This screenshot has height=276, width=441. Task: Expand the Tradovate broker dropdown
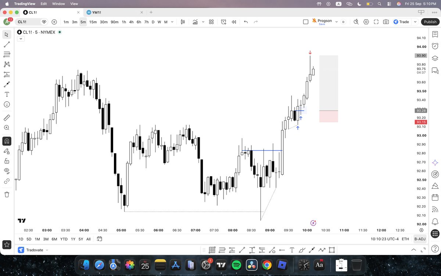[47, 250]
